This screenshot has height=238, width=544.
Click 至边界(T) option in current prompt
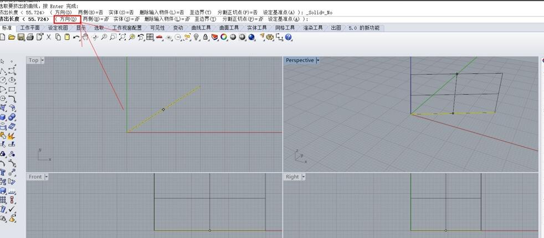tap(205, 19)
